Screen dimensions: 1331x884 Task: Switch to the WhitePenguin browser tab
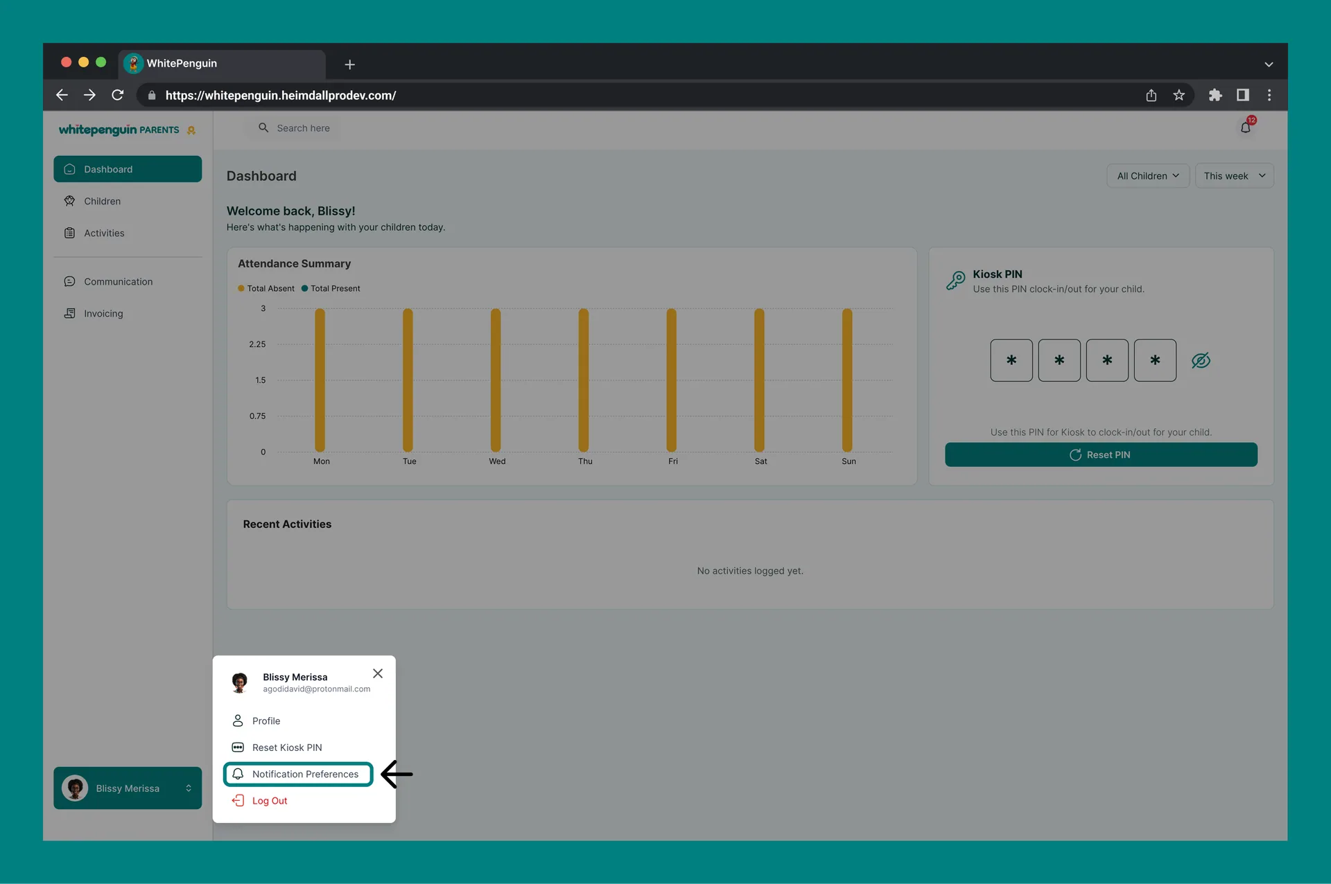[222, 64]
